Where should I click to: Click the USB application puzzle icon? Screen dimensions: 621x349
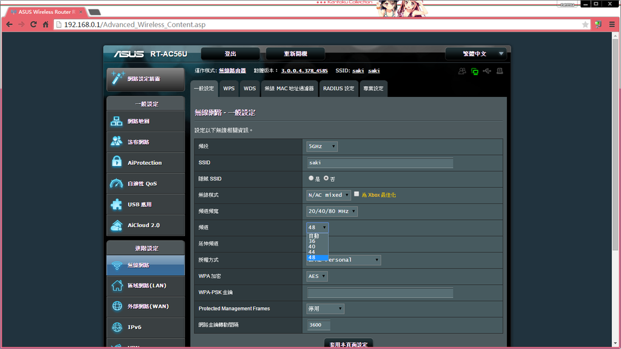116,204
